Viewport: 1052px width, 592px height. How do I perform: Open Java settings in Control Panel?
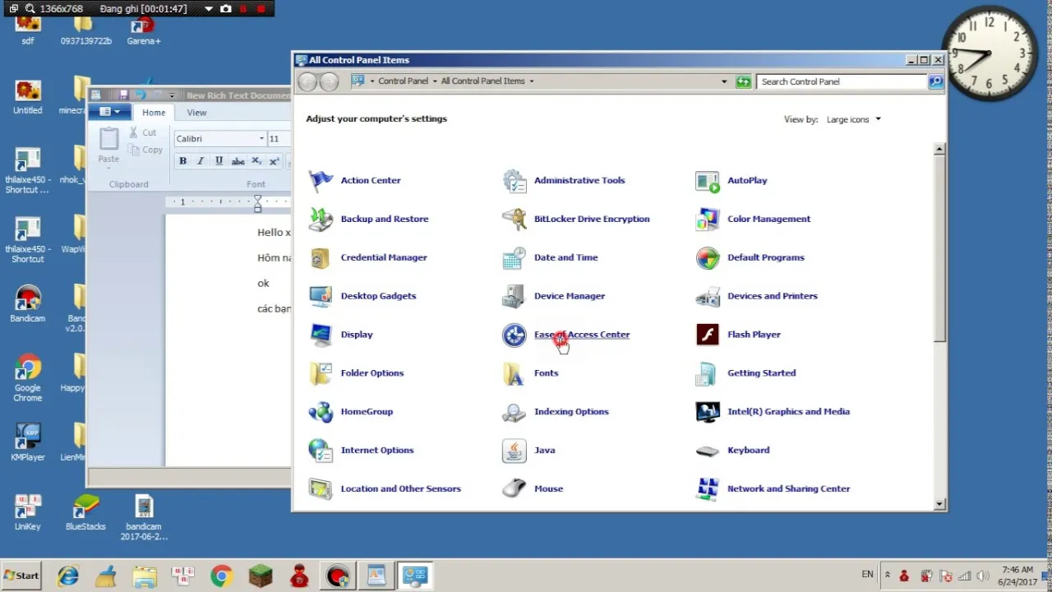(544, 450)
